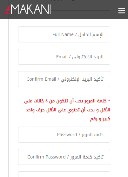128x177 pixels.
Task: Click the English 'Confirm Password' placeholder text
Action: (46, 157)
